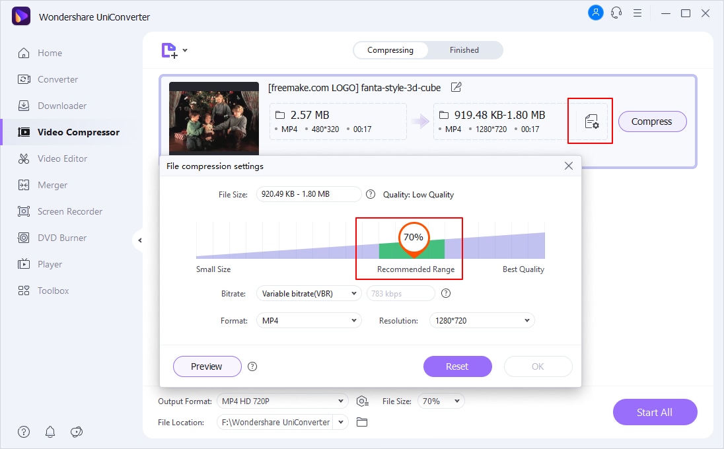Click the green recommended range on slider
The width and height of the screenshot is (724, 449).
click(412, 249)
